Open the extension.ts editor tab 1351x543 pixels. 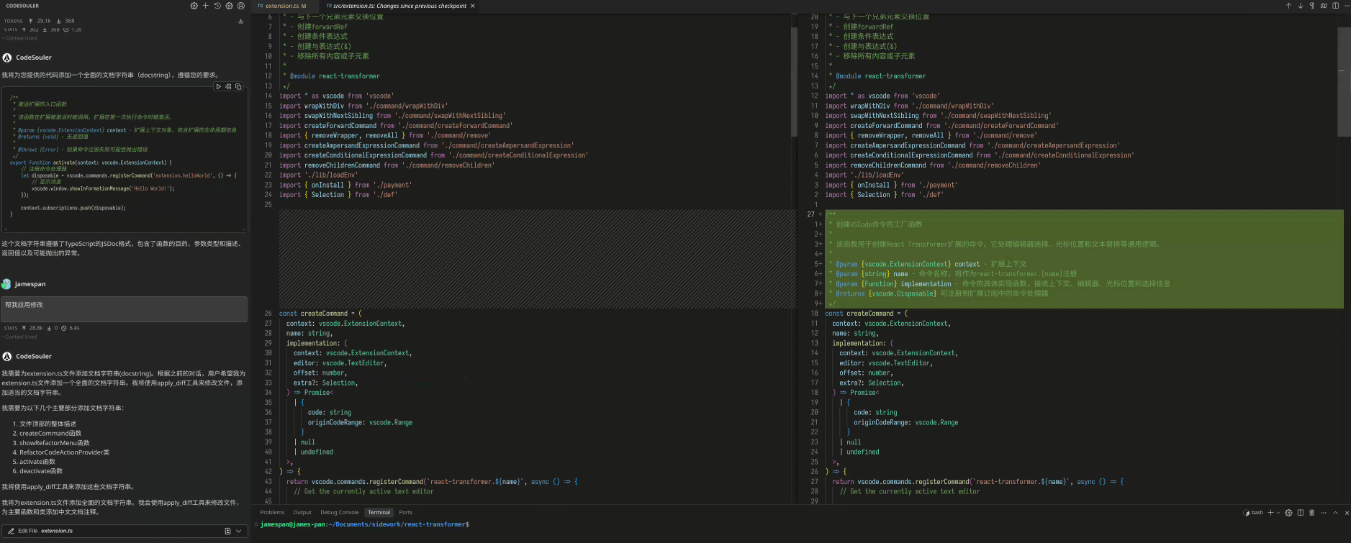(281, 6)
